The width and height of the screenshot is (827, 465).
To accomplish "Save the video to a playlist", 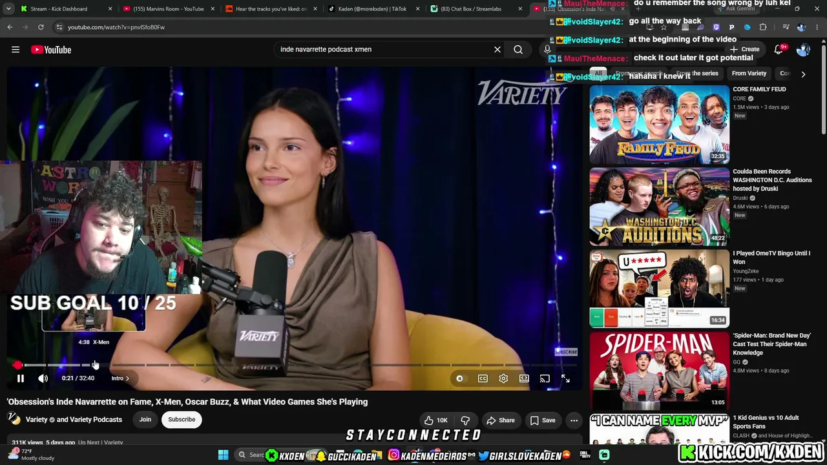I will pyautogui.click(x=543, y=420).
